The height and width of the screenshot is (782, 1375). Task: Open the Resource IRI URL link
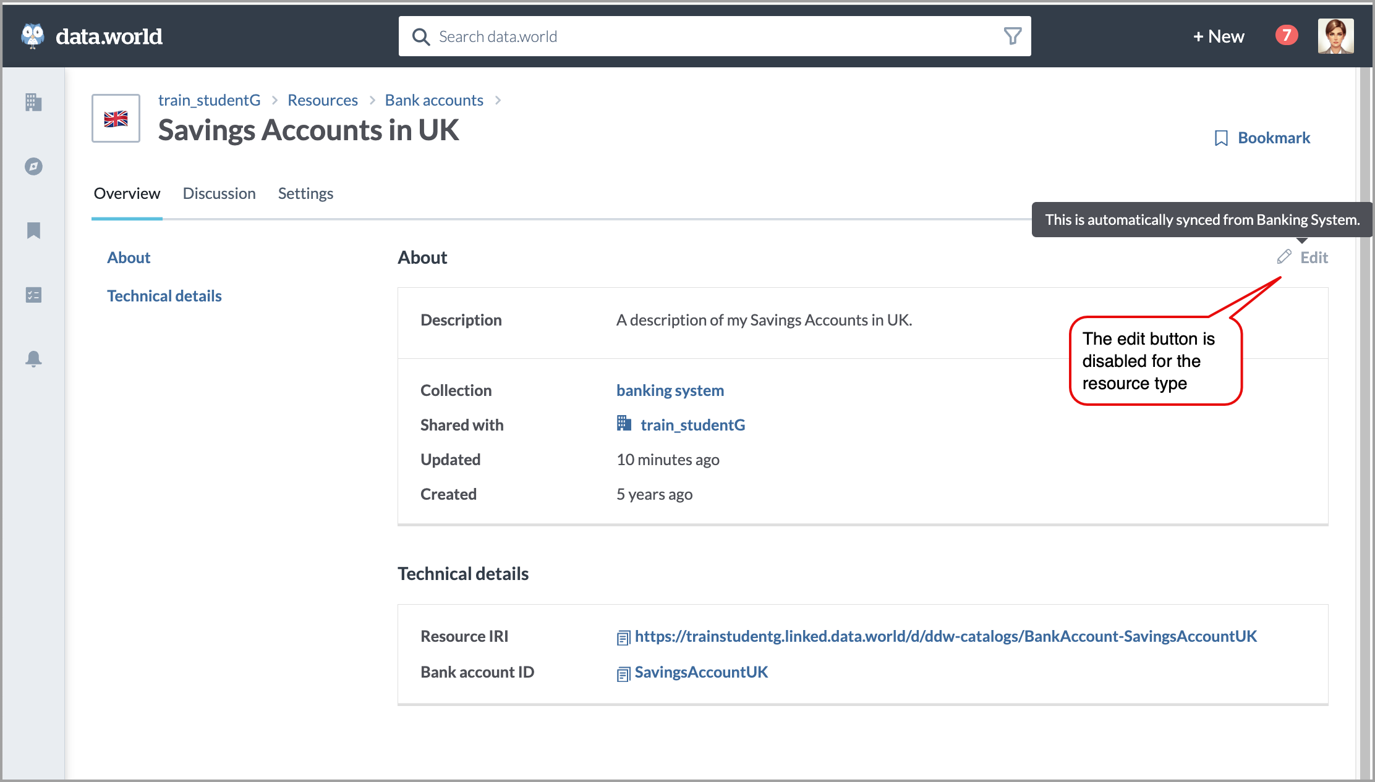click(946, 636)
